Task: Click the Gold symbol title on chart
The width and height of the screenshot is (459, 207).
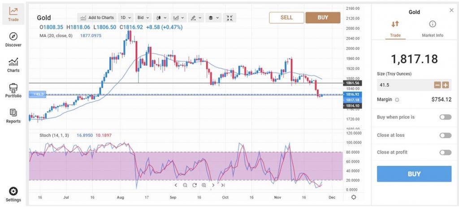Action: click(x=44, y=18)
